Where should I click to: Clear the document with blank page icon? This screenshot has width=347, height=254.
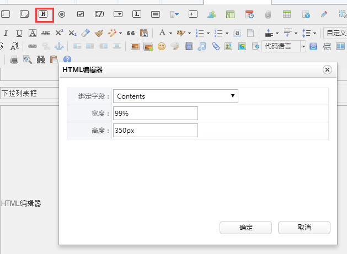pyautogui.click(x=250, y=33)
